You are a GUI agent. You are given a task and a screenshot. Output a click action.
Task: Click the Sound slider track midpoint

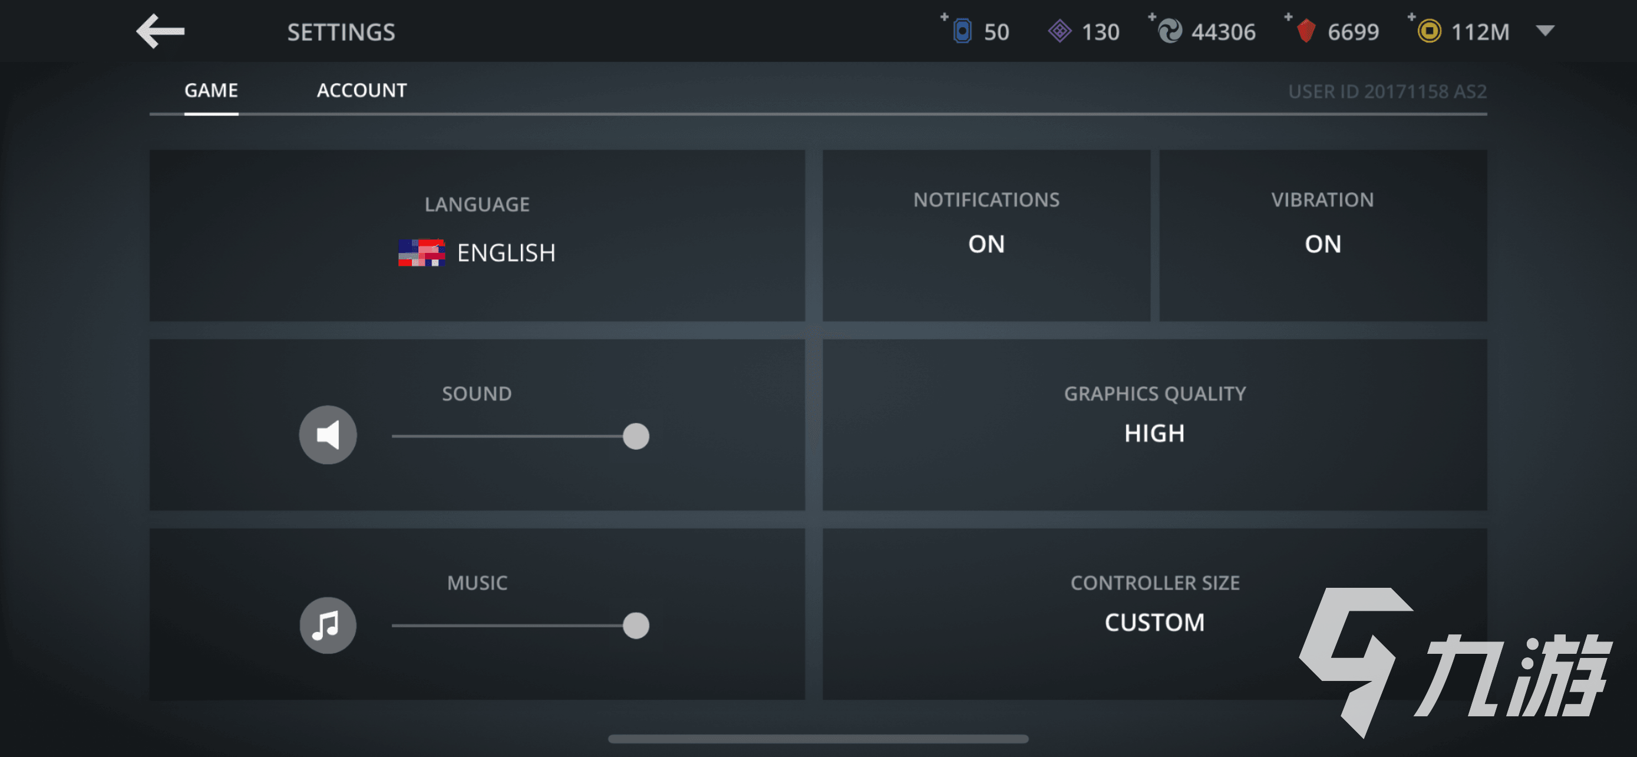(513, 436)
